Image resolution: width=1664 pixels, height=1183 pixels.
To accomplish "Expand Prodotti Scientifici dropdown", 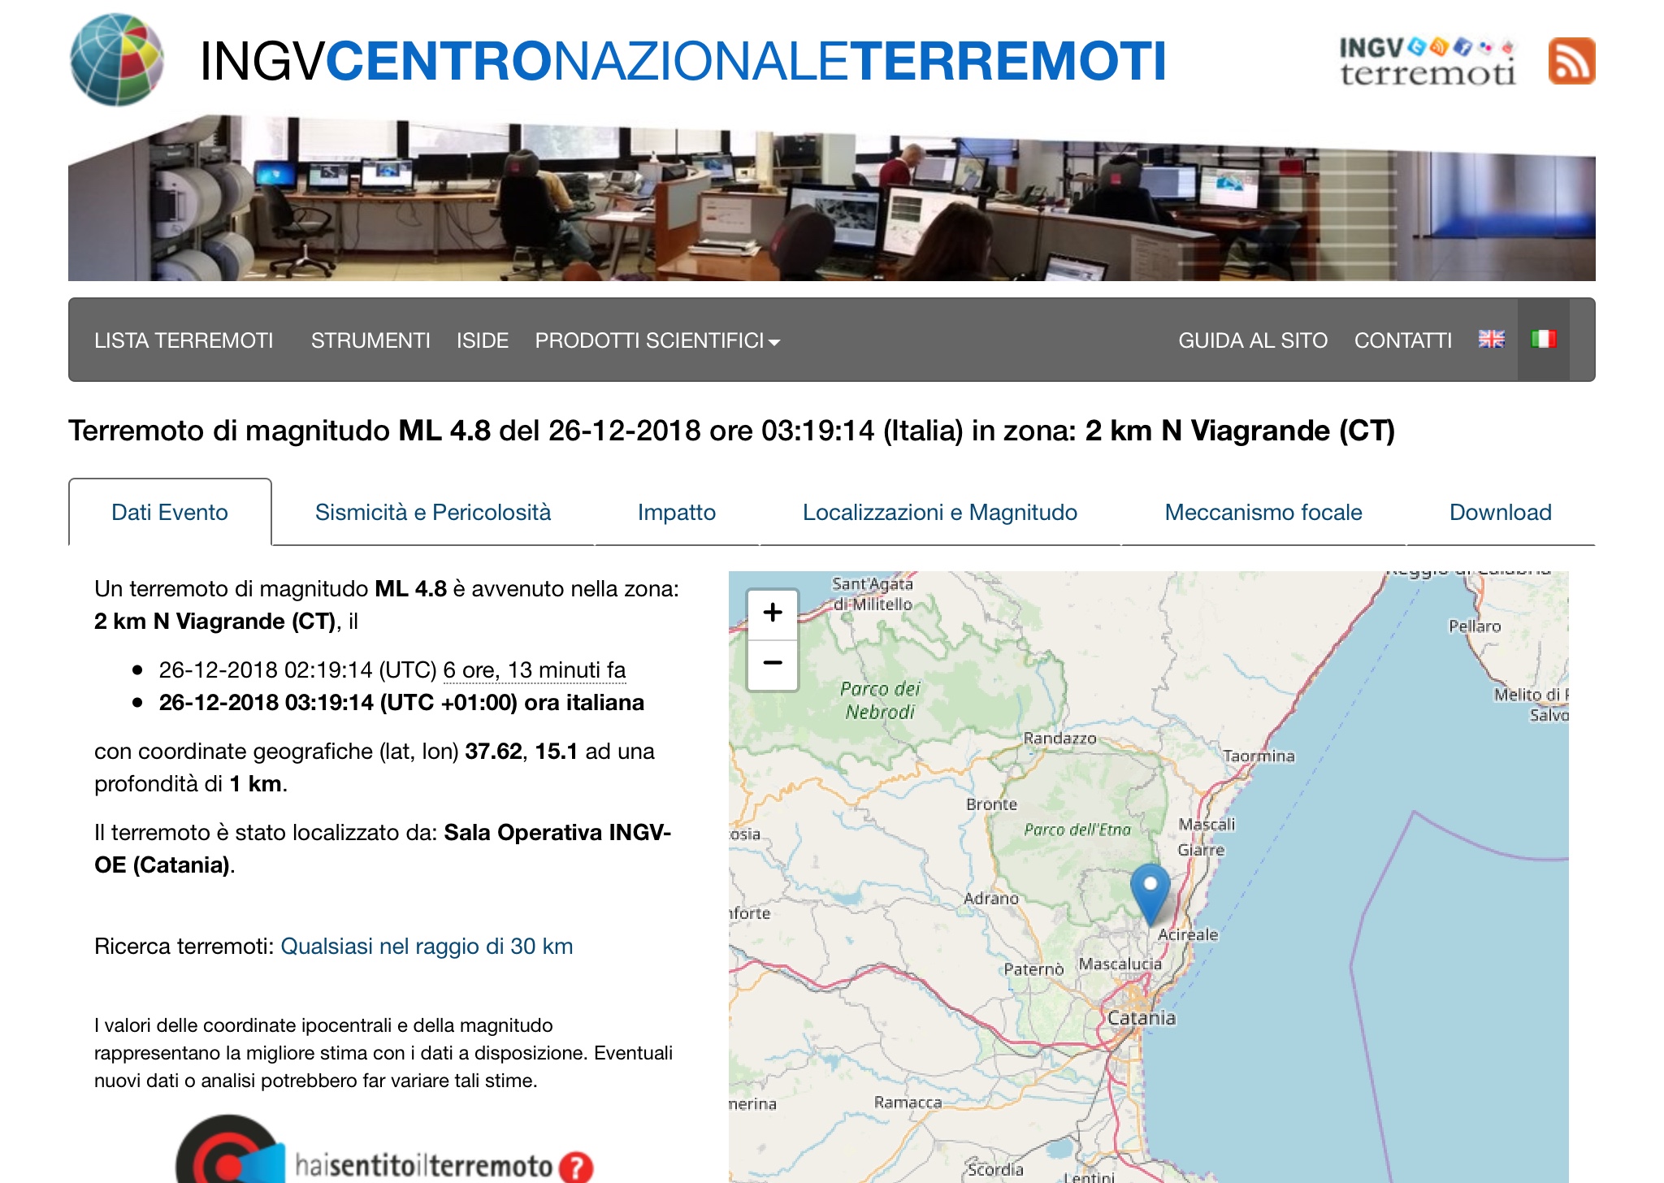I will pos(657,340).
